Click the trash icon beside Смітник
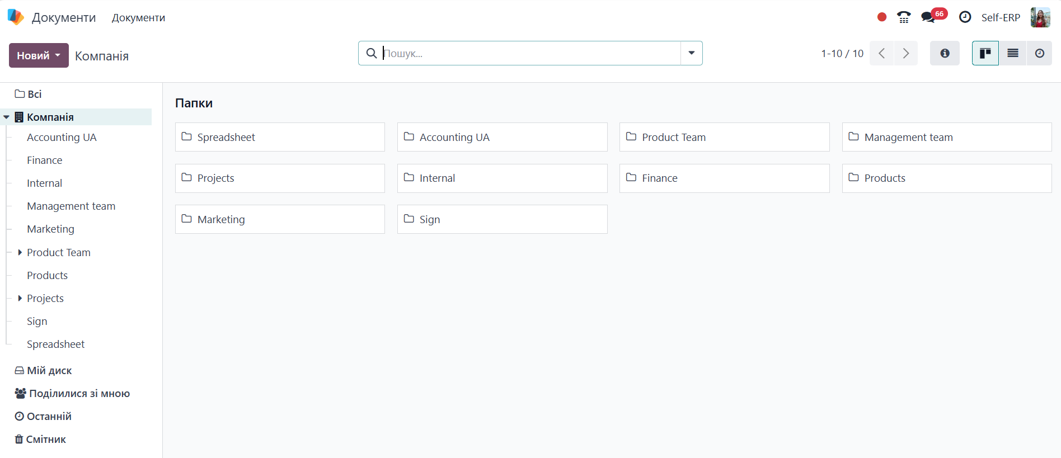 [19, 439]
